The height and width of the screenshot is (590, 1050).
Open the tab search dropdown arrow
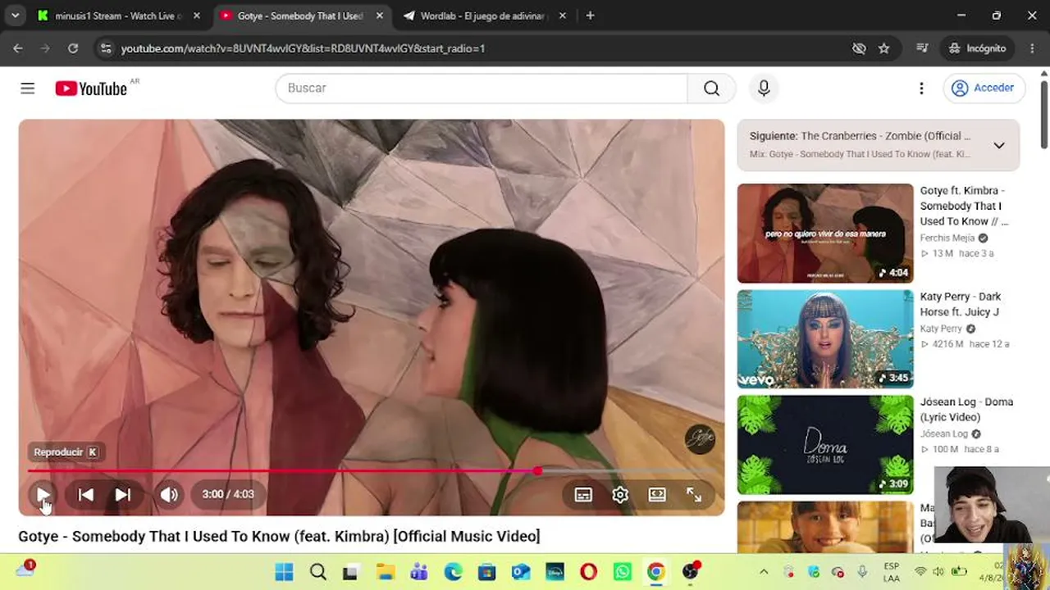(15, 16)
